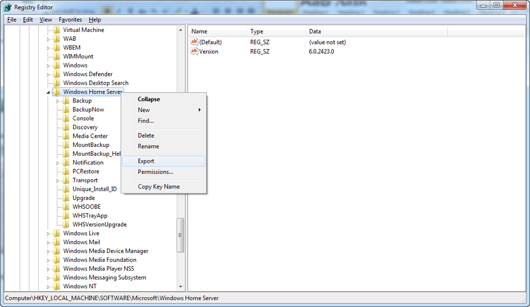530x307 pixels.
Task: Collapse the Windows Home Server key arrow
Action: pyautogui.click(x=48, y=92)
